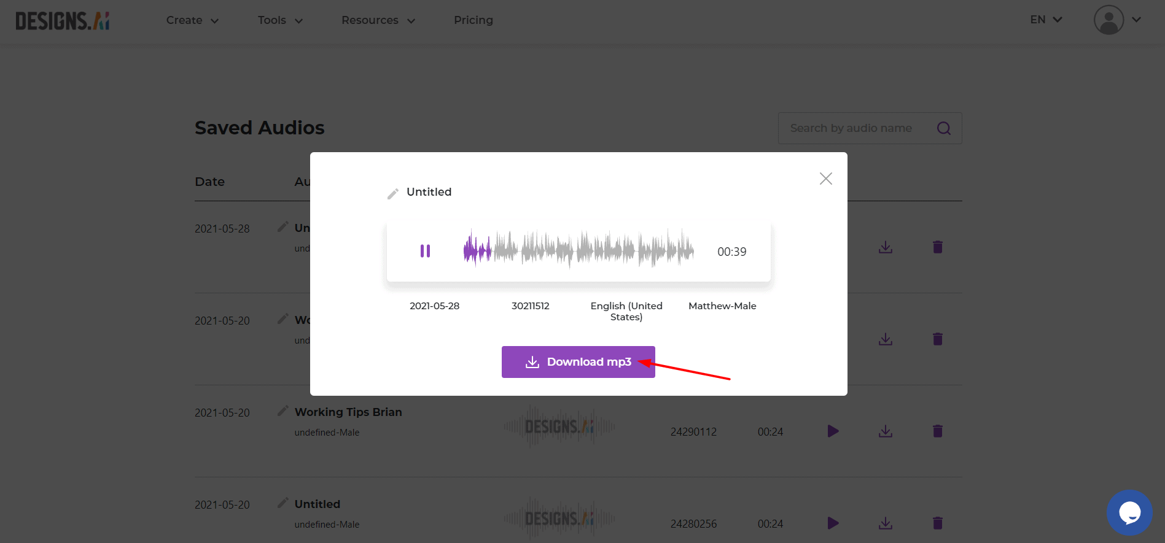Open the chat support bubble
The width and height of the screenshot is (1165, 543).
tap(1129, 512)
